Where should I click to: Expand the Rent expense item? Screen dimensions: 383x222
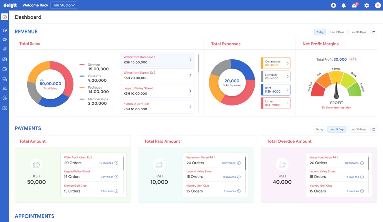[288, 90]
